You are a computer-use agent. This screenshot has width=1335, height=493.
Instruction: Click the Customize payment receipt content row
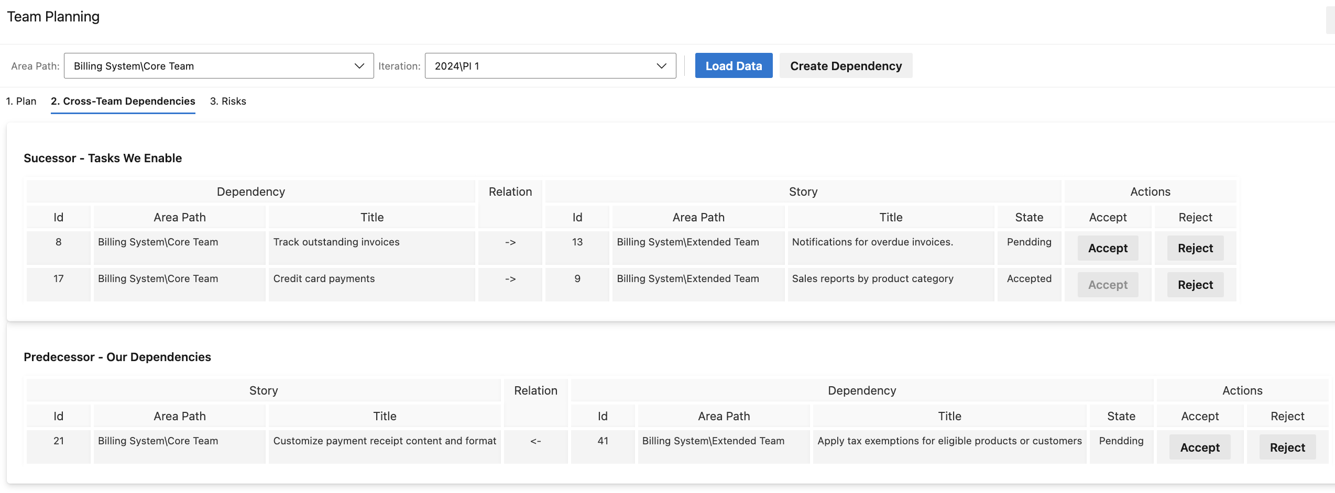[384, 441]
